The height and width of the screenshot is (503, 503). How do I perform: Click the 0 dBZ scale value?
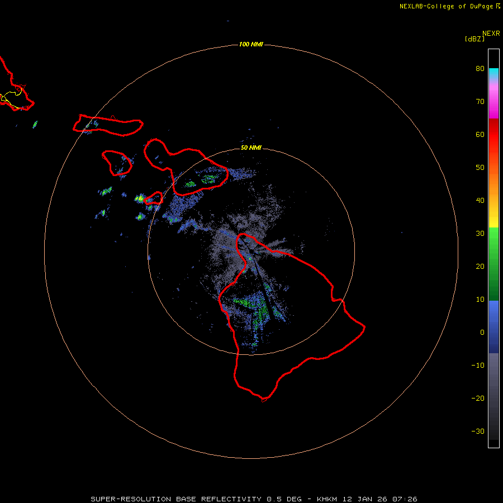[482, 333]
